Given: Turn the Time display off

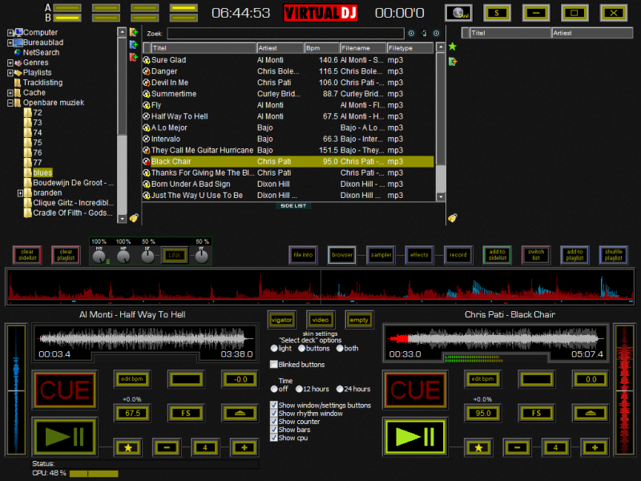Looking at the screenshot, I should [274, 389].
